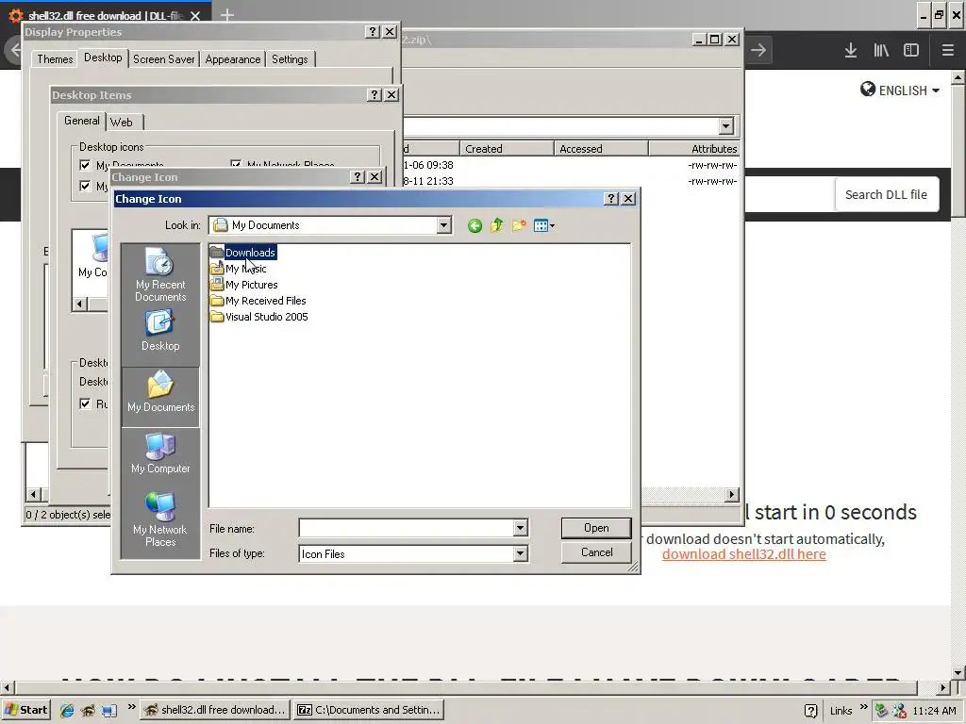The image size is (966, 724).
Task: Click the browser horizontal scrollbar
Action: [x=465, y=687]
